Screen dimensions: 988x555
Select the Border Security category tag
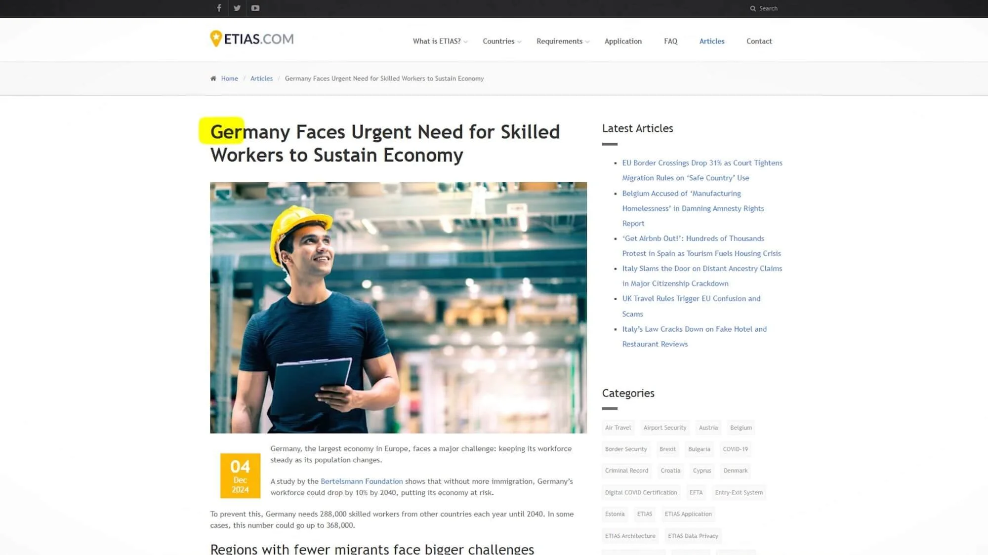coord(626,449)
